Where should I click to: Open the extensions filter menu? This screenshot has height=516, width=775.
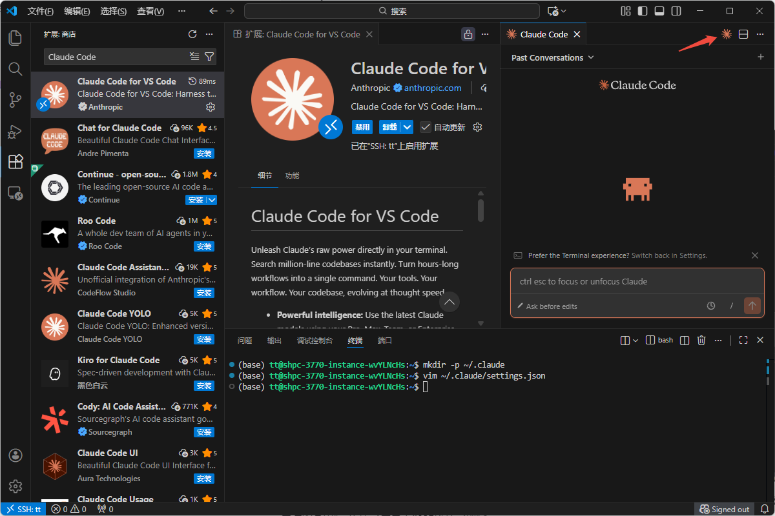tap(209, 57)
